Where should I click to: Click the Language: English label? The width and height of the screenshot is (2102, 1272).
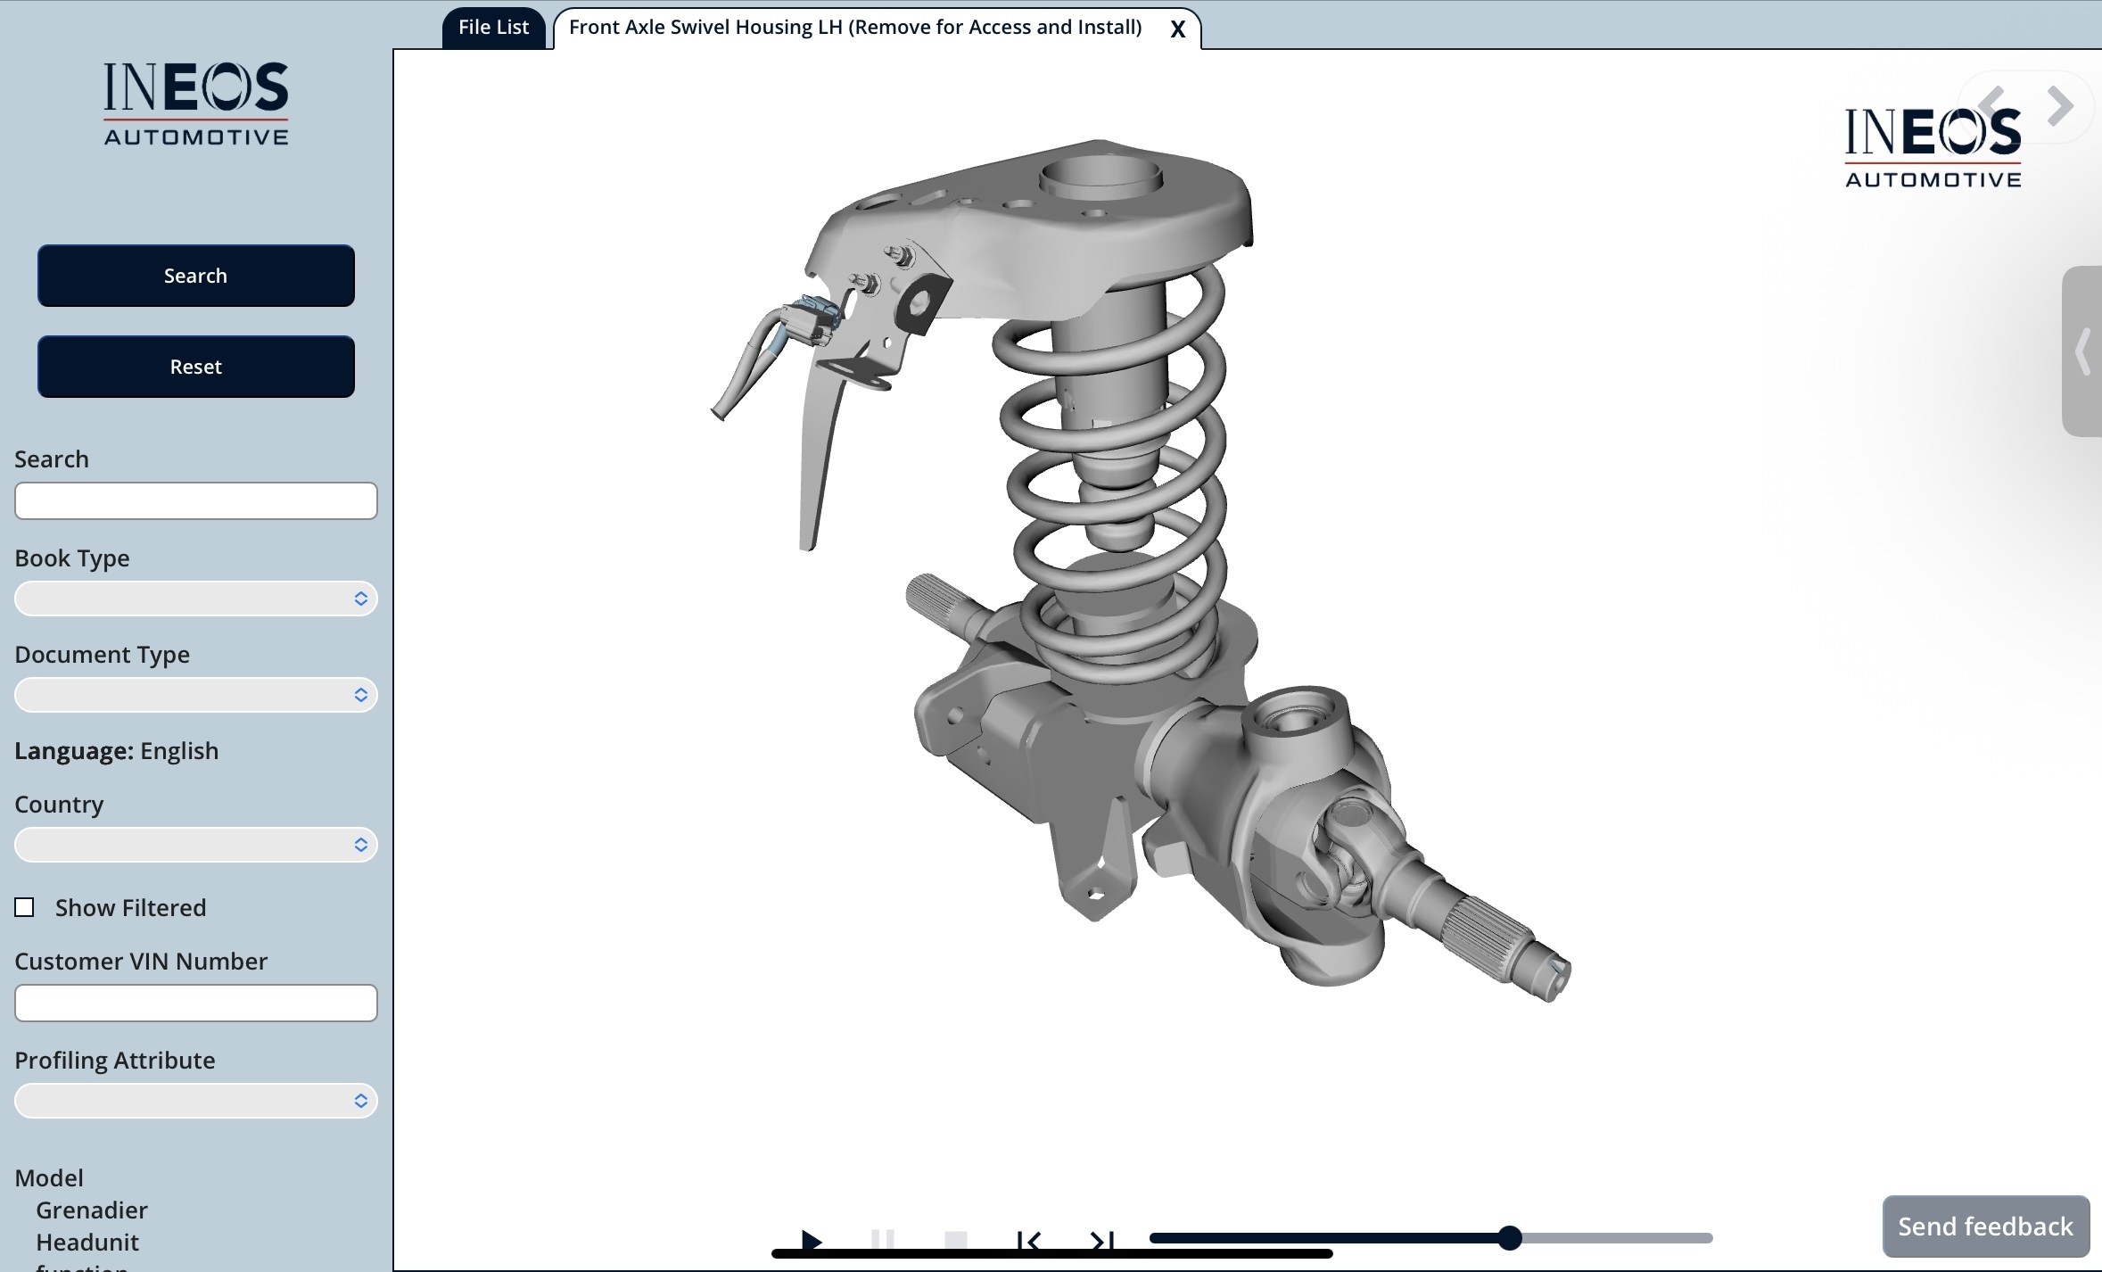click(x=117, y=751)
